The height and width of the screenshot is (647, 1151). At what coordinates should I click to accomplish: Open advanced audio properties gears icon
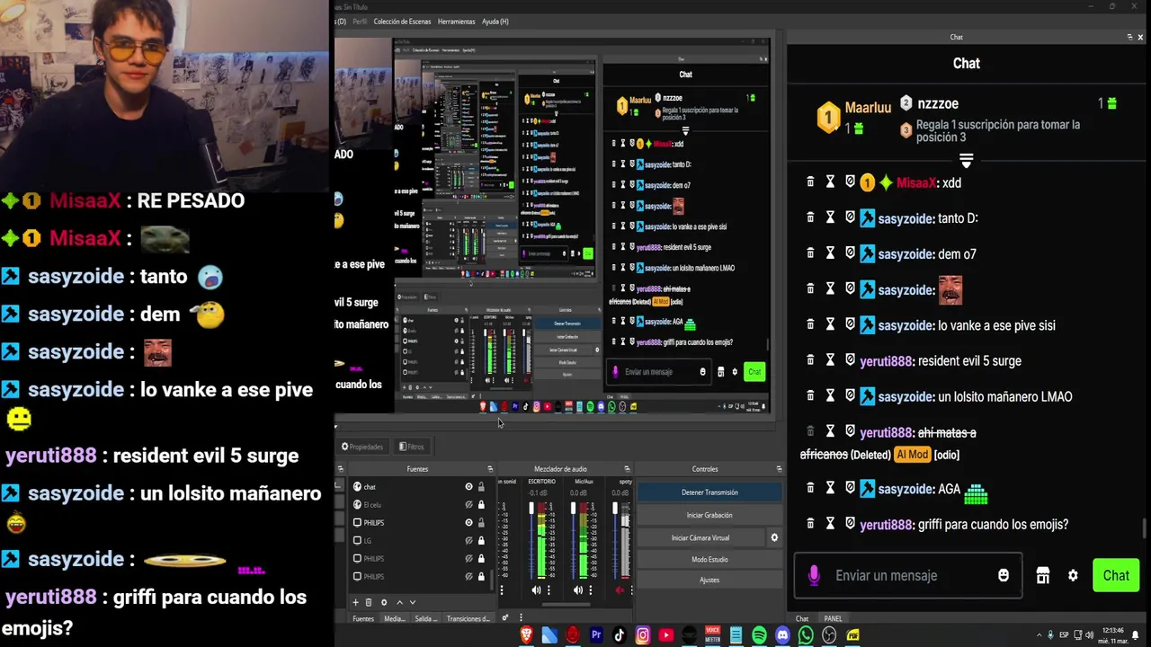tap(504, 618)
